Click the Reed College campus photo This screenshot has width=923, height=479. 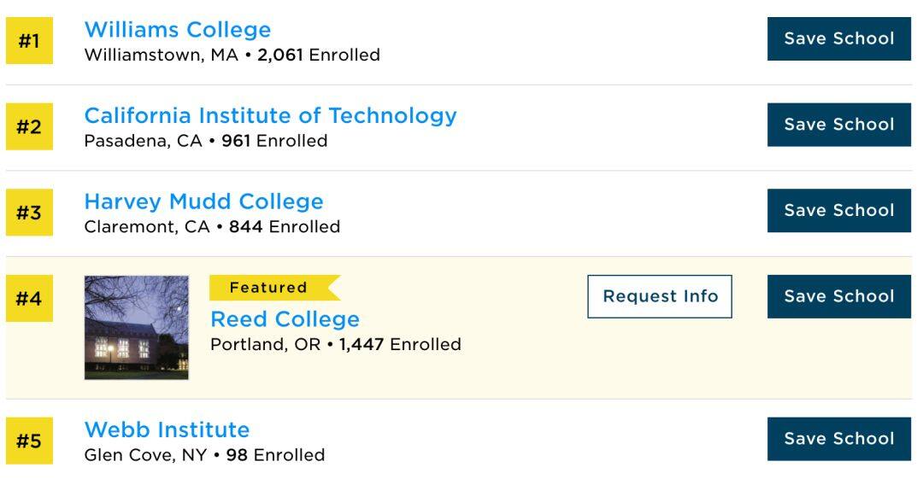click(137, 328)
